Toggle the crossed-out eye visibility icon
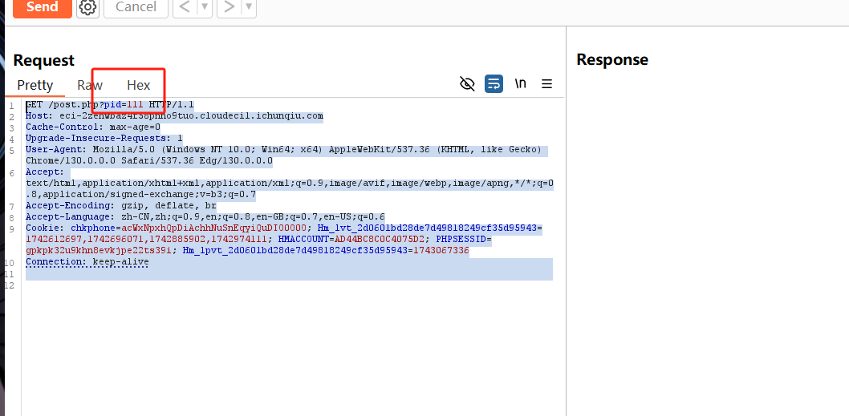Viewport: 849px width, 416px height. click(x=467, y=83)
